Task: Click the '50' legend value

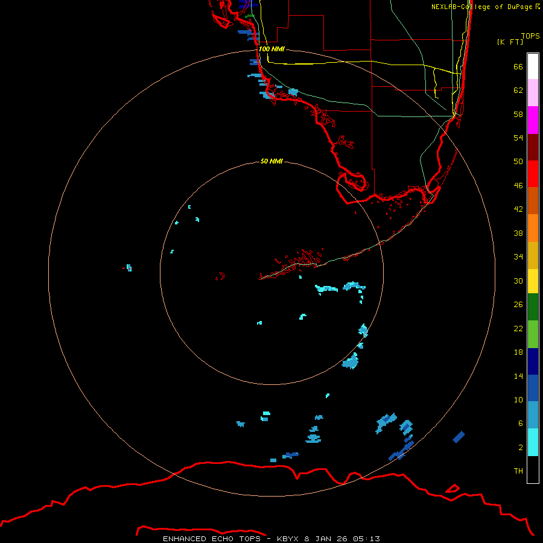Action: pos(518,162)
